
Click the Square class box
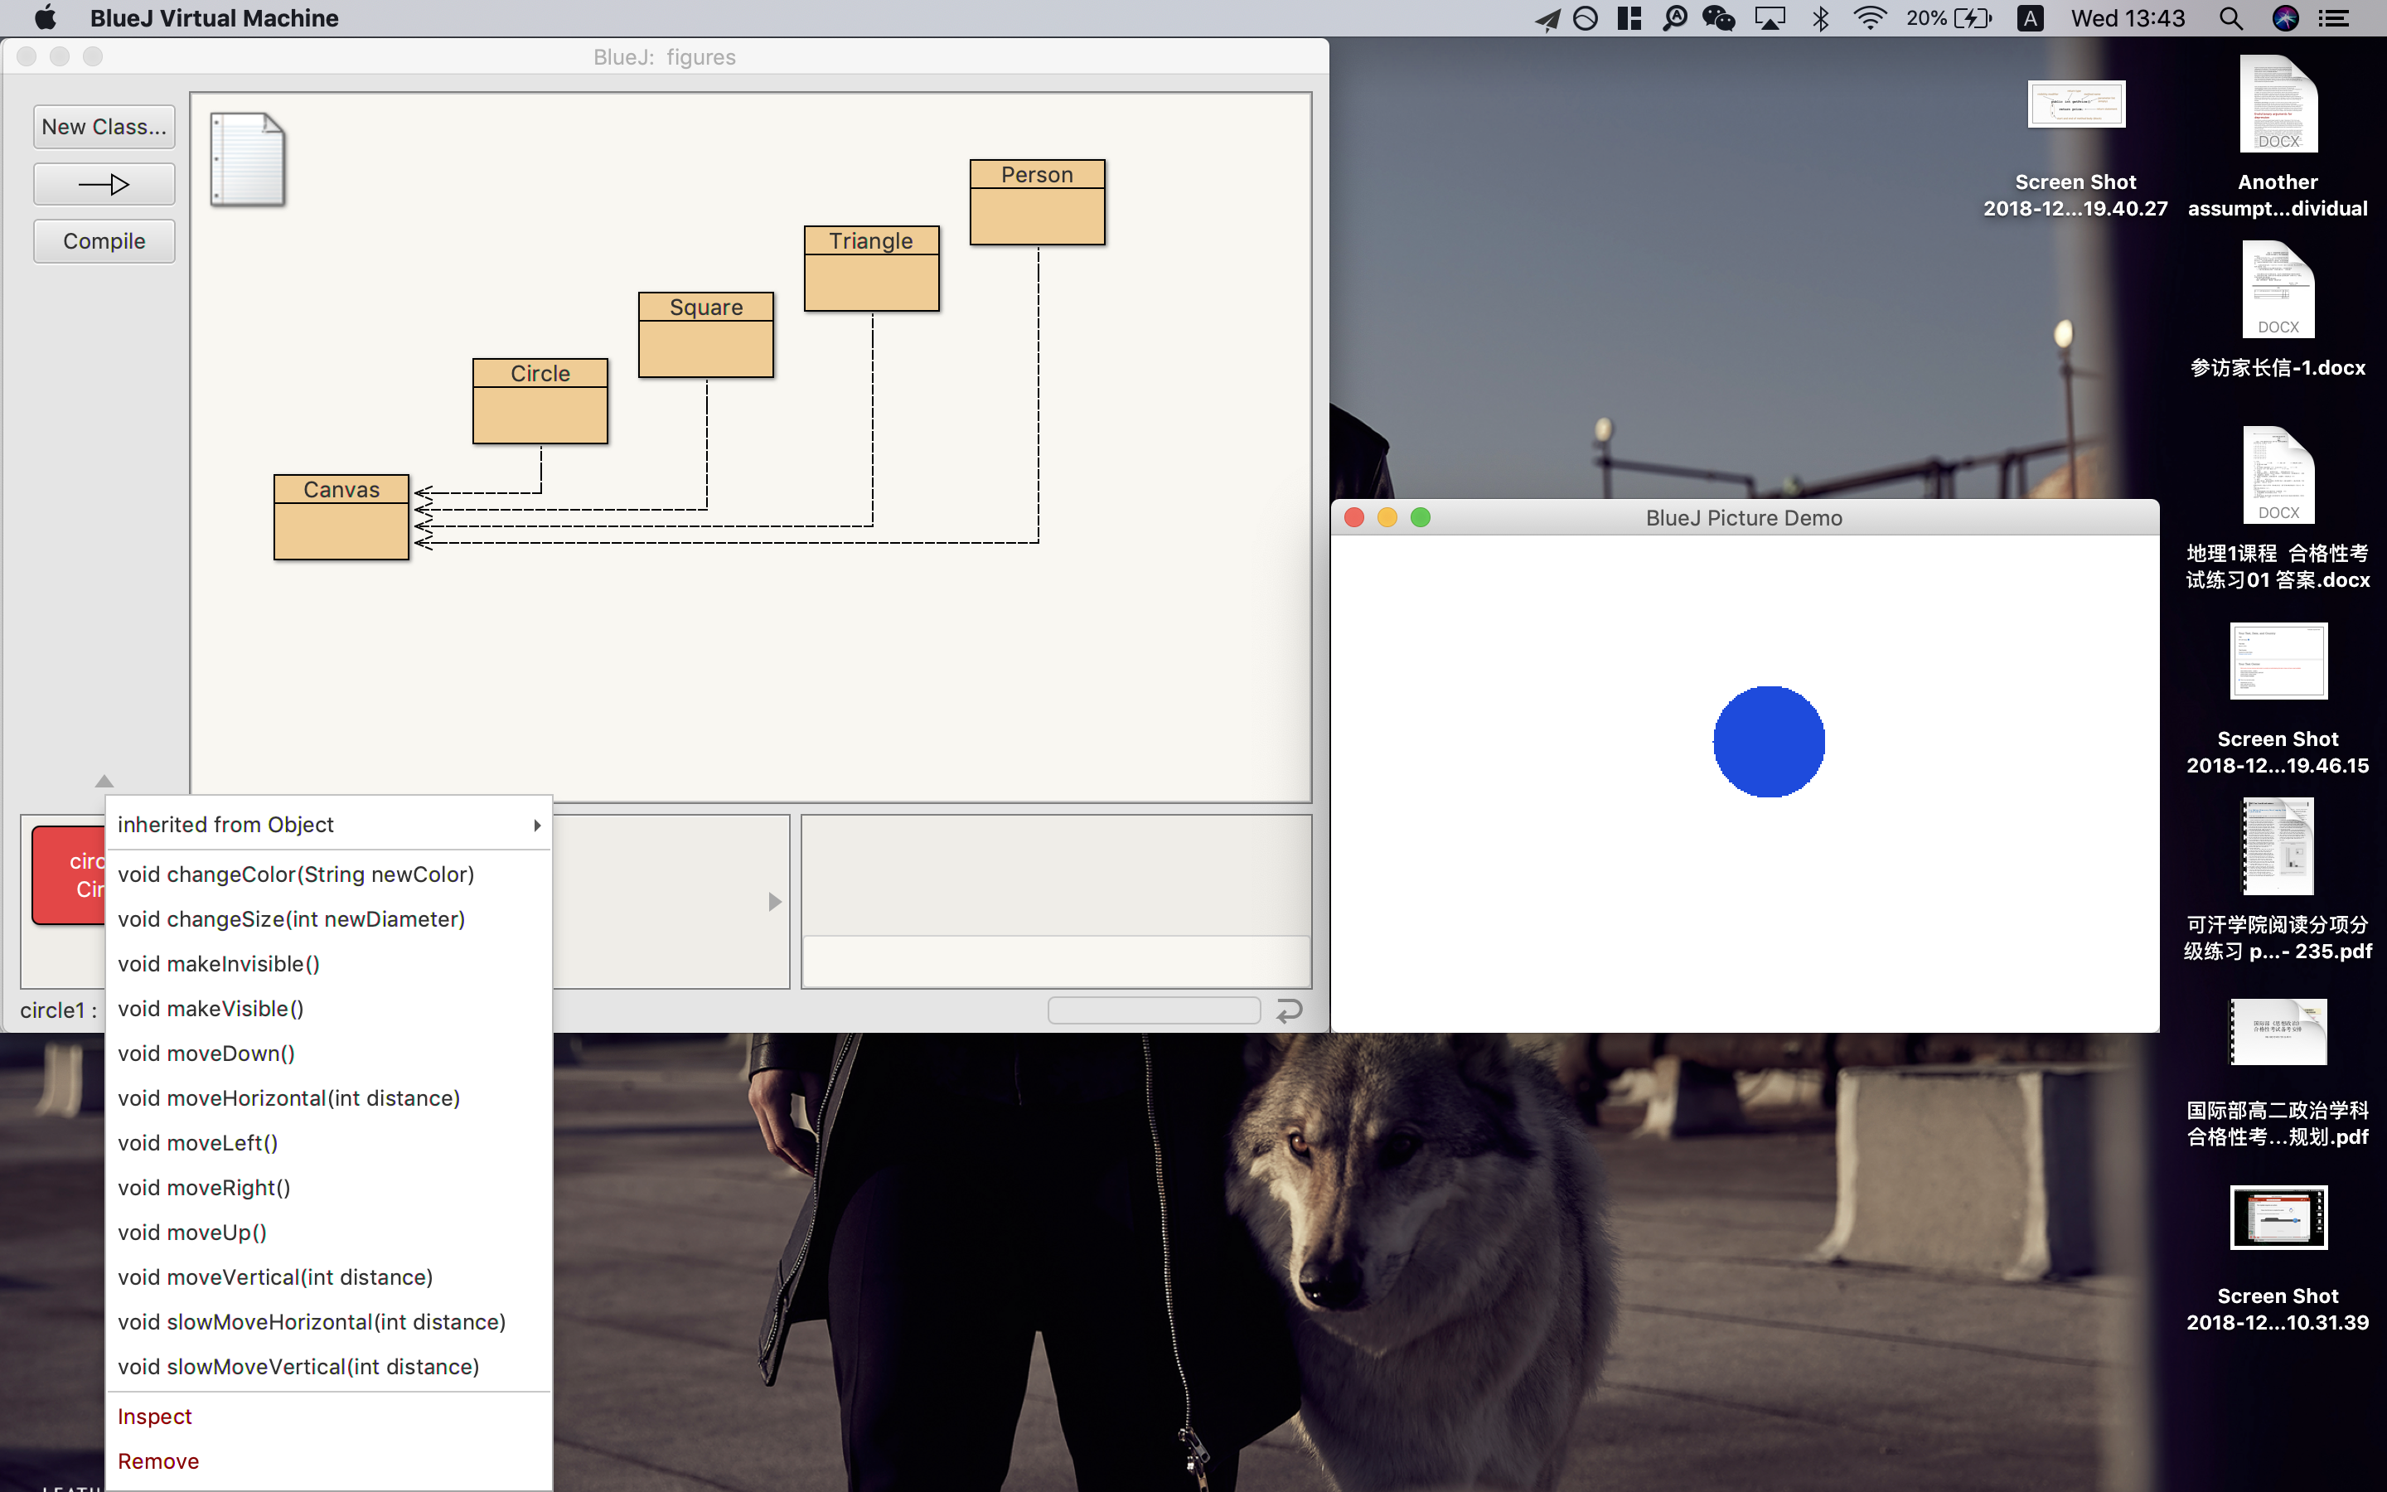(705, 335)
